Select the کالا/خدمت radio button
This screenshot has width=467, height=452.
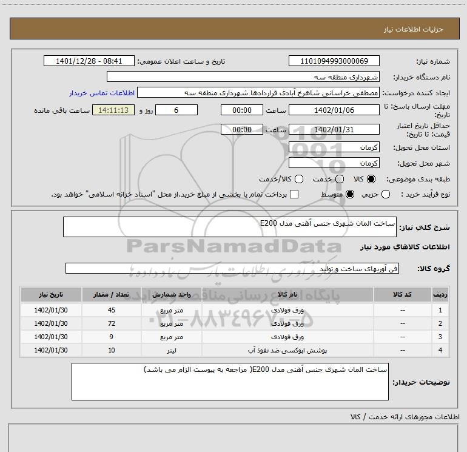click(299, 179)
